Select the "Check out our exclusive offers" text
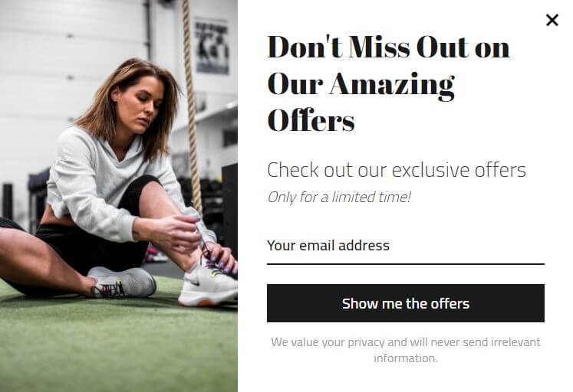 (397, 170)
